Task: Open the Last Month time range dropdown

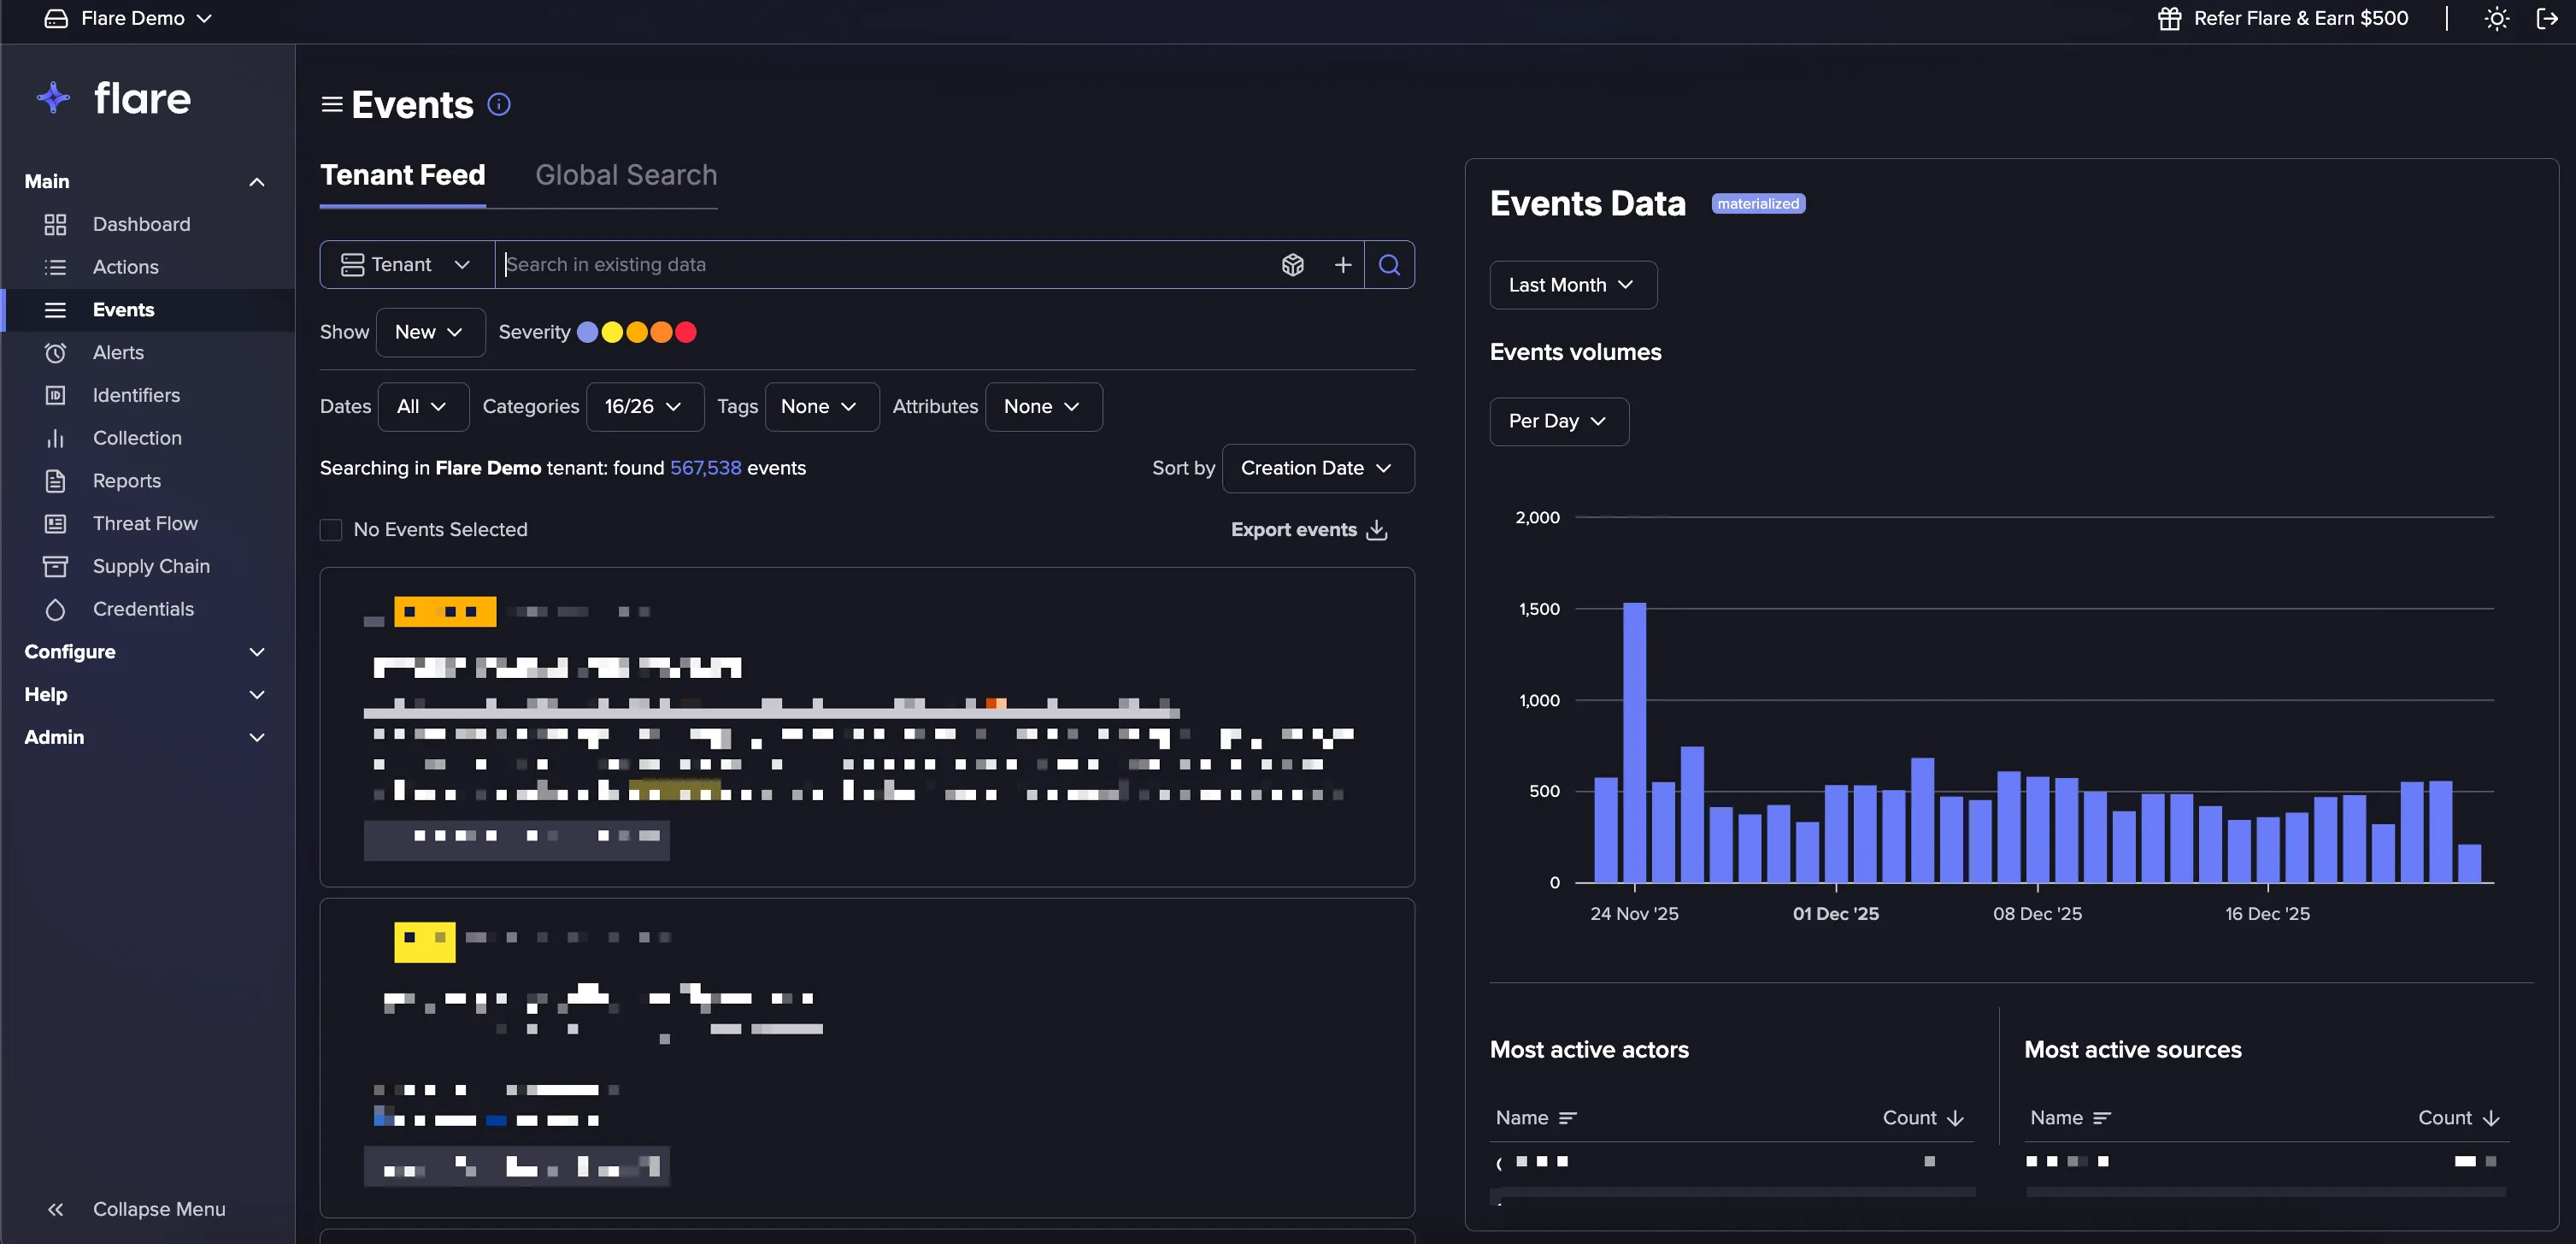Action: pos(1572,285)
